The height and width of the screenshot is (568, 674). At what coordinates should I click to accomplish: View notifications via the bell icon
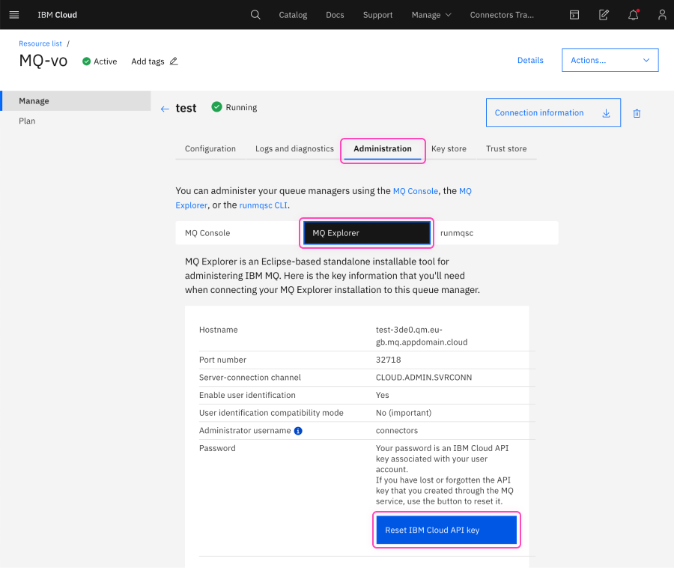click(x=633, y=14)
